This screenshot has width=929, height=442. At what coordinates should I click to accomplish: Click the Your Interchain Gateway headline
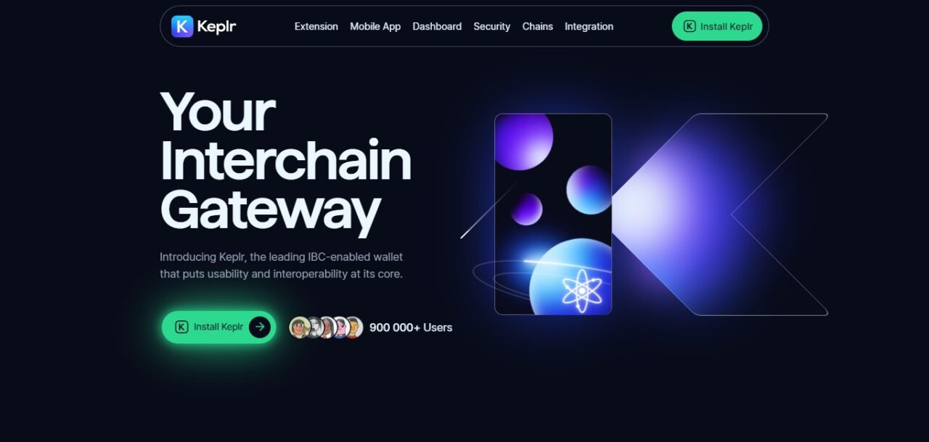pos(286,160)
